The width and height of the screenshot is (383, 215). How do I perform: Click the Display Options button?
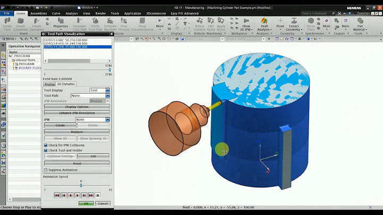77,107
